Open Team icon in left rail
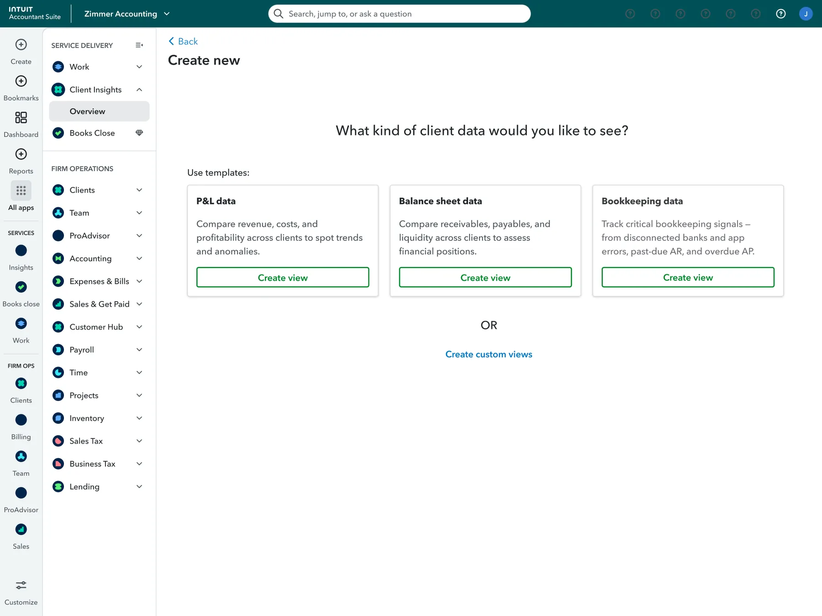Screen dimensions: 822x616 coord(21,456)
